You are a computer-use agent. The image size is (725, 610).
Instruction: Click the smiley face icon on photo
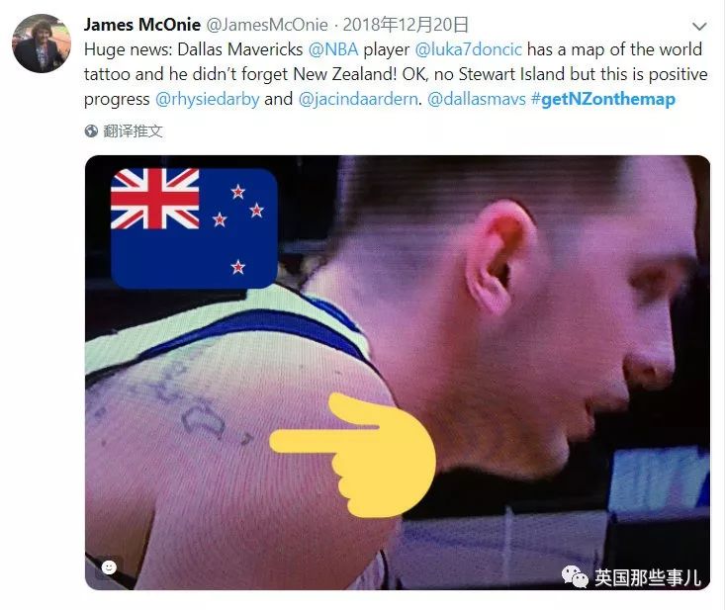point(109,567)
